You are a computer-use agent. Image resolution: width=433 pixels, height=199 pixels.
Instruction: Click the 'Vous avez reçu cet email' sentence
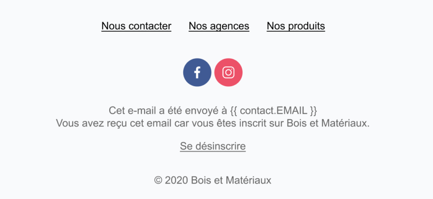pos(213,123)
